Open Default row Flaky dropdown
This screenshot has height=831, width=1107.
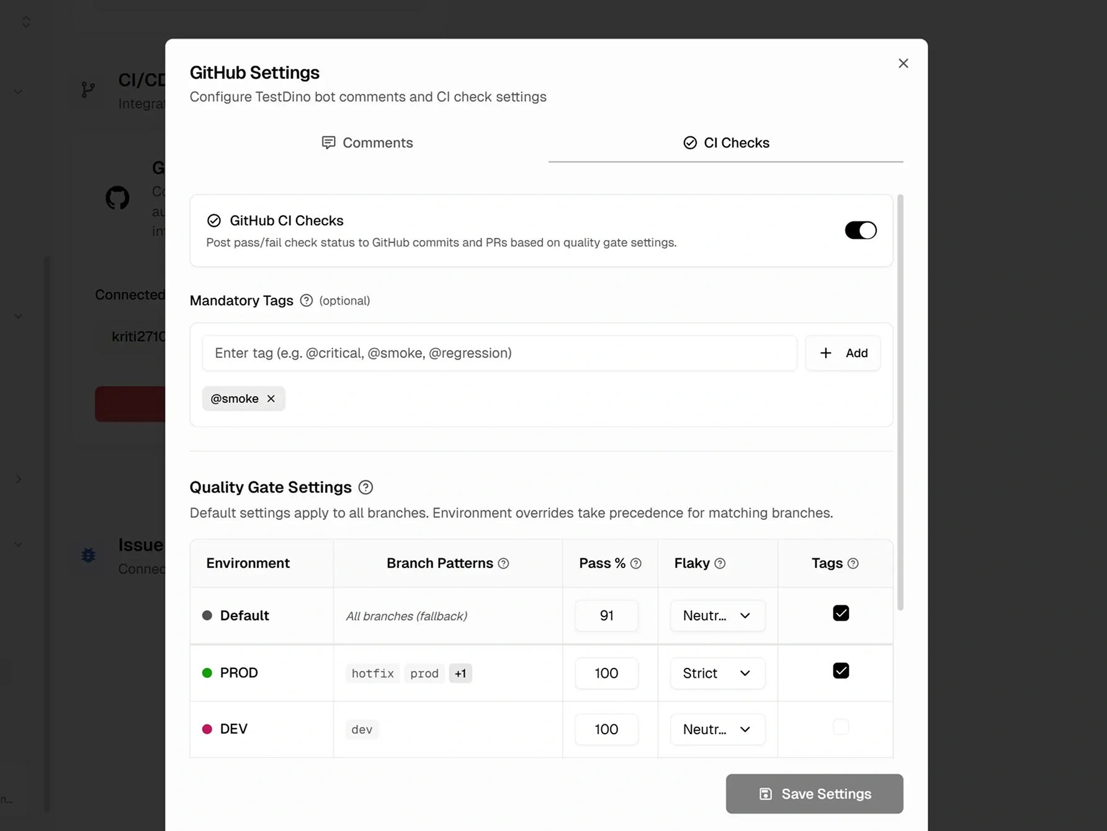coord(717,616)
